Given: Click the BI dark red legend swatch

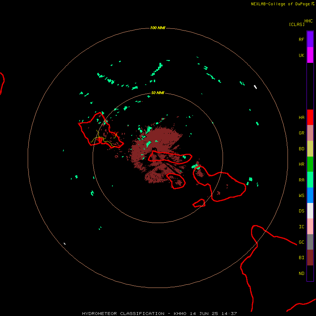Looking at the screenshot, I should click(x=310, y=258).
